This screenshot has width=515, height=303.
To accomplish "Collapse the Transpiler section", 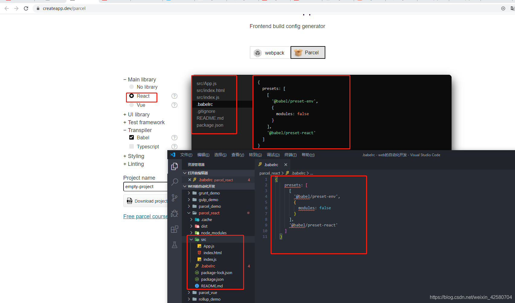I will pos(137,130).
